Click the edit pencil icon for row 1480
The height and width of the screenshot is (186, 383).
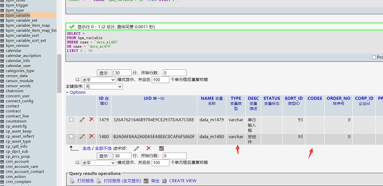[x=82, y=136]
